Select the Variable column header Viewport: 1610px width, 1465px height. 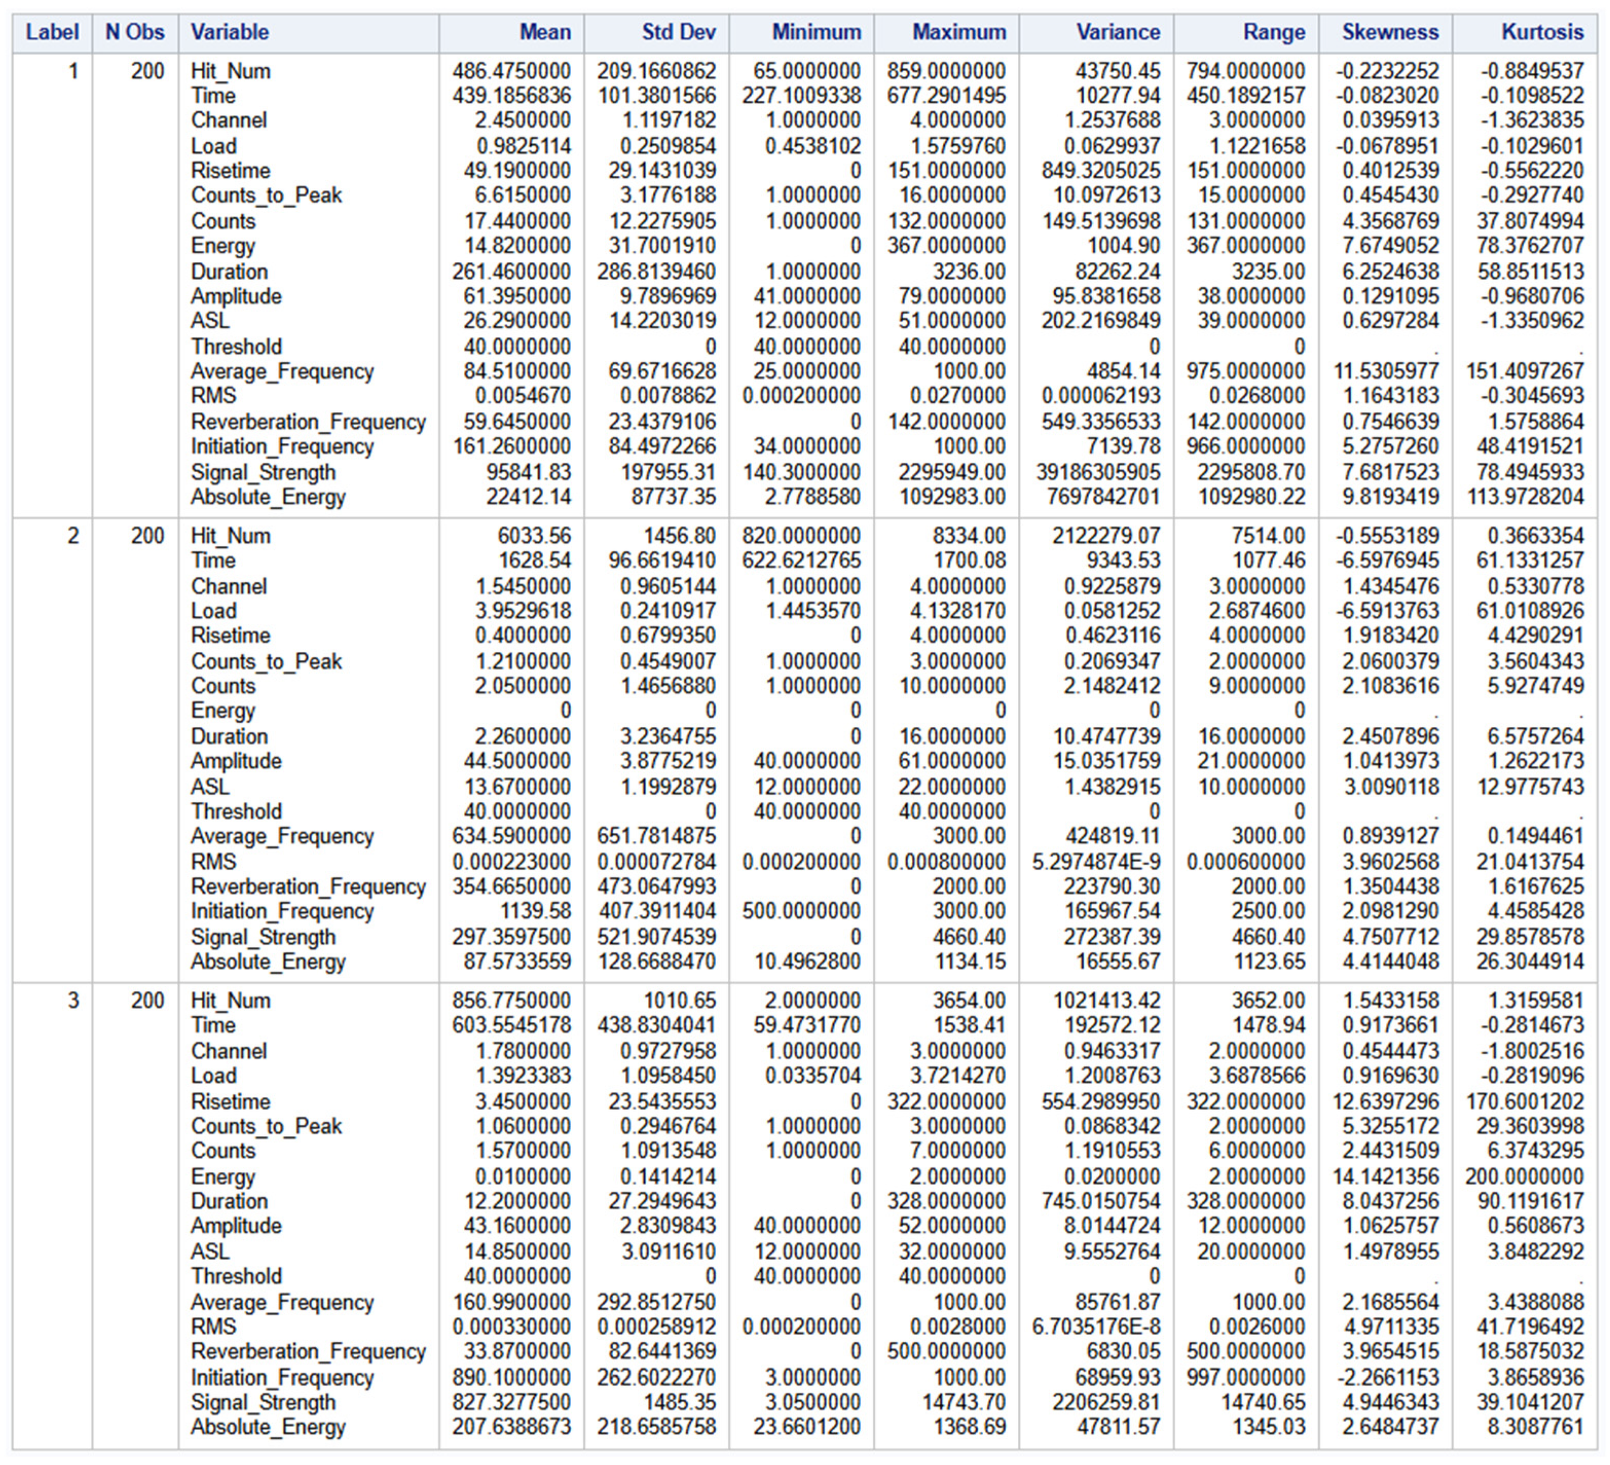pyautogui.click(x=230, y=32)
